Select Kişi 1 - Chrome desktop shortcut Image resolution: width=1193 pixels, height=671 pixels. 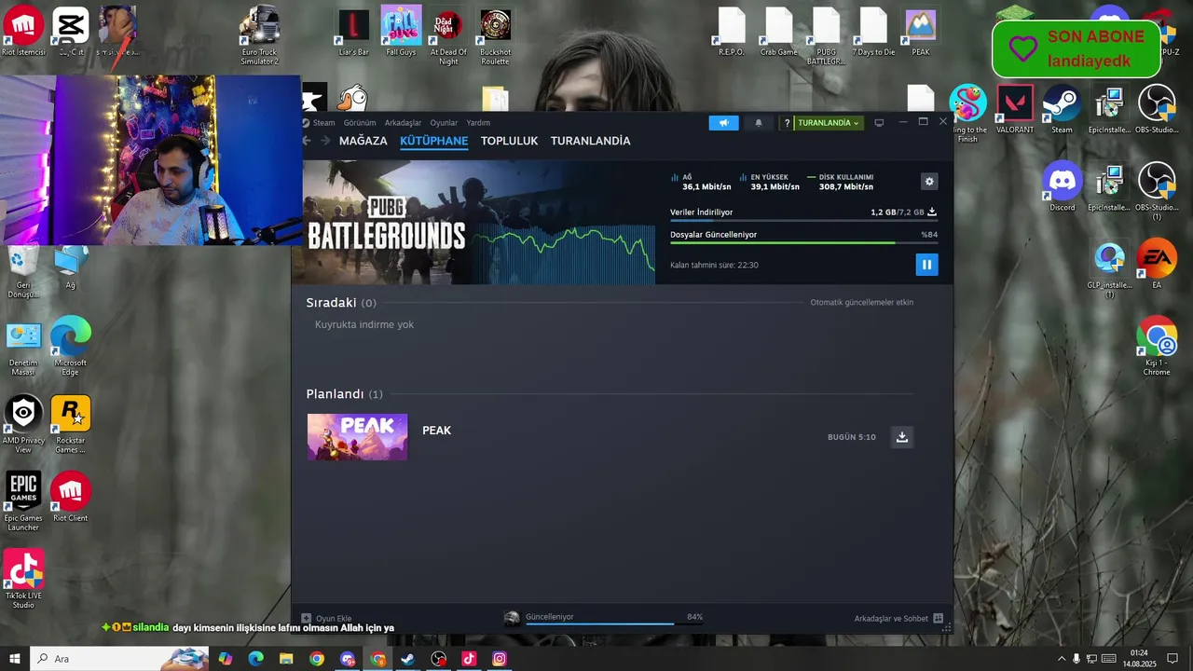coord(1157,347)
